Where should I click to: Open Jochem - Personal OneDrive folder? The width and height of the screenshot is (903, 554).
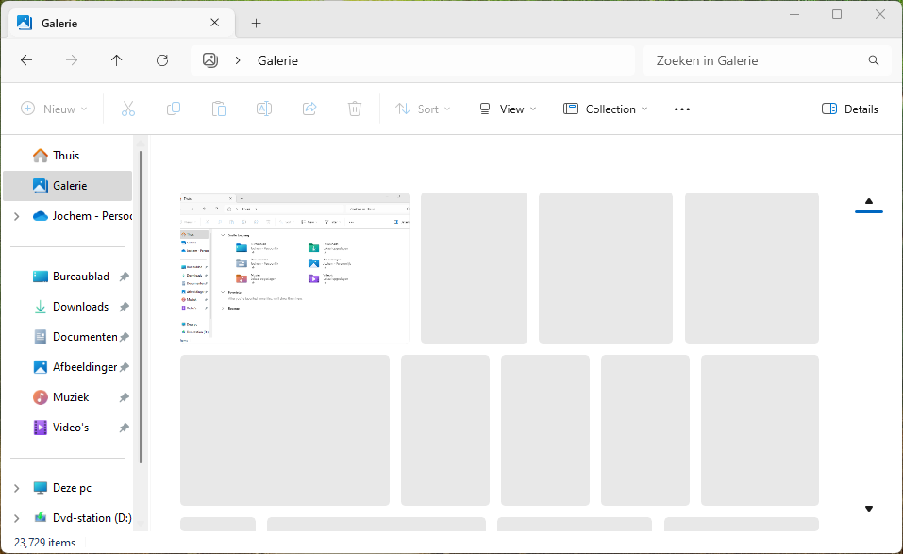click(82, 216)
